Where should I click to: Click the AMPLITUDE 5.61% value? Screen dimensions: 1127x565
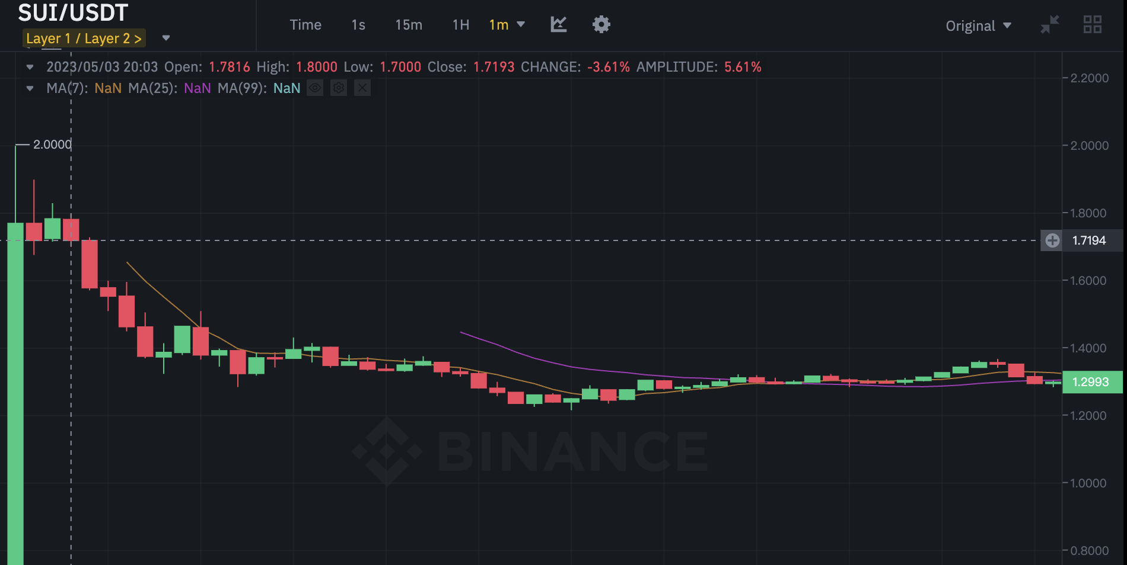pos(743,67)
